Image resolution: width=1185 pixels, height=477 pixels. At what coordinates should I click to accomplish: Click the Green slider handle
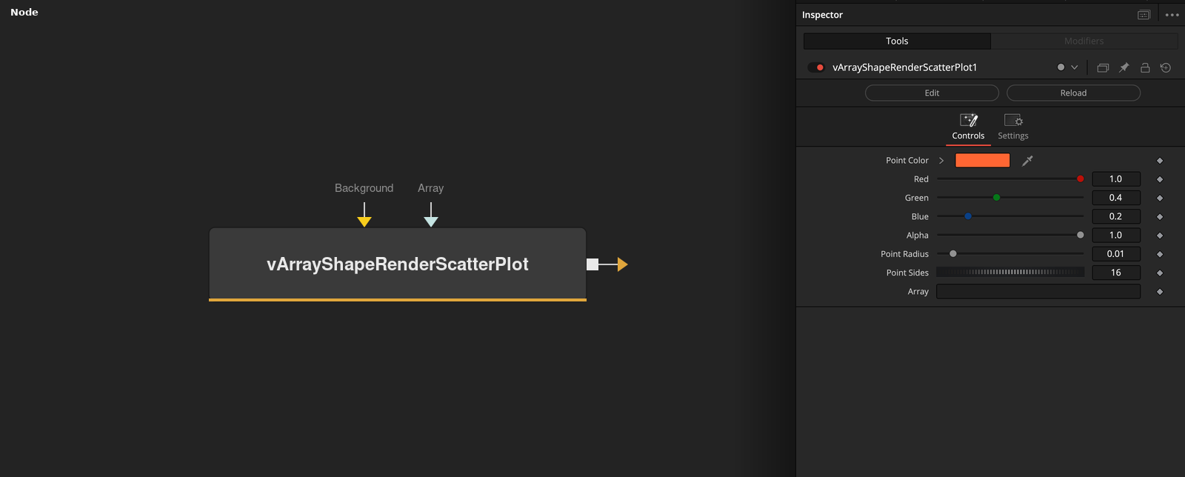click(997, 198)
